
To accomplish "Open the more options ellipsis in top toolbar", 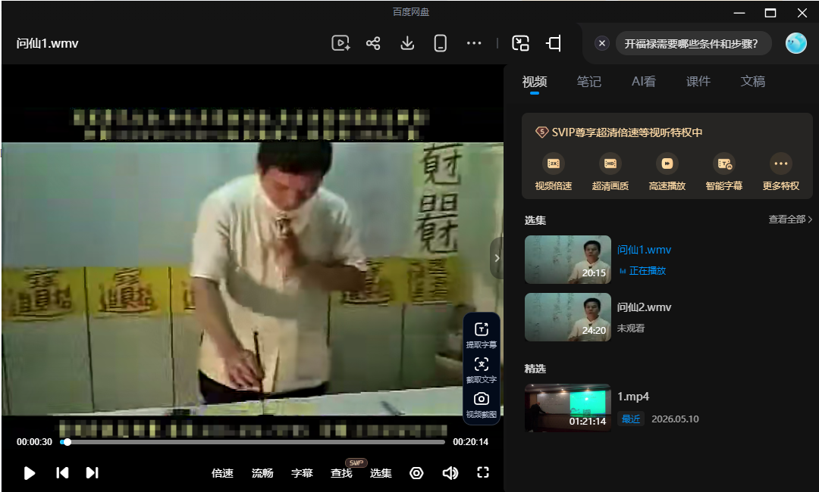I will tap(474, 43).
